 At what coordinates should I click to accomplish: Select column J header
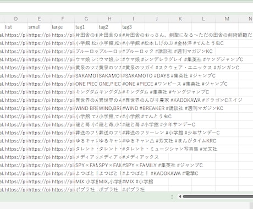157,19
